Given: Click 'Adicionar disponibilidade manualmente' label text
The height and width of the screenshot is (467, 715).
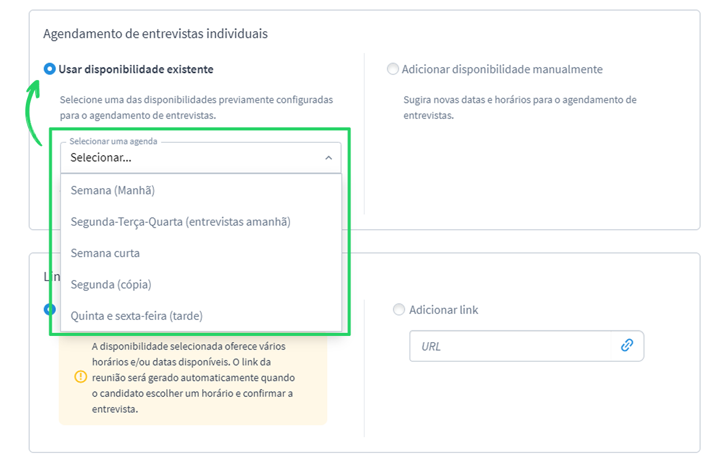Looking at the screenshot, I should (502, 70).
